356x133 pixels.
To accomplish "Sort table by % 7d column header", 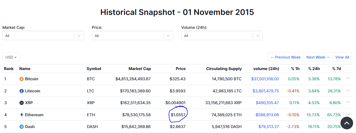I will 337,69.
